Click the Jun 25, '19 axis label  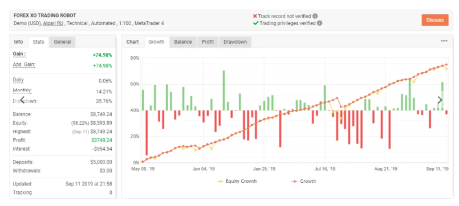click(264, 169)
